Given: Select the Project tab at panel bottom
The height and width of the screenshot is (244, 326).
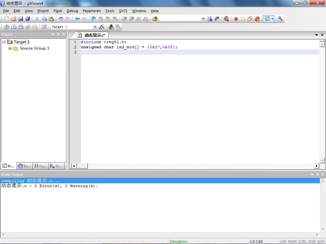Looking at the screenshot, I should [x=8, y=166].
